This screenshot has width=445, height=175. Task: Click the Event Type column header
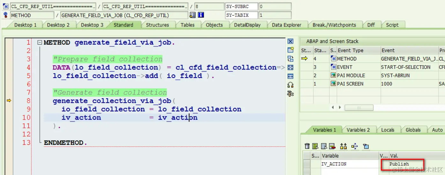click(359, 50)
